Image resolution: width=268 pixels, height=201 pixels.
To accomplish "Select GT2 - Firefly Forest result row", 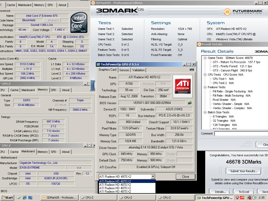I will point(232,66).
